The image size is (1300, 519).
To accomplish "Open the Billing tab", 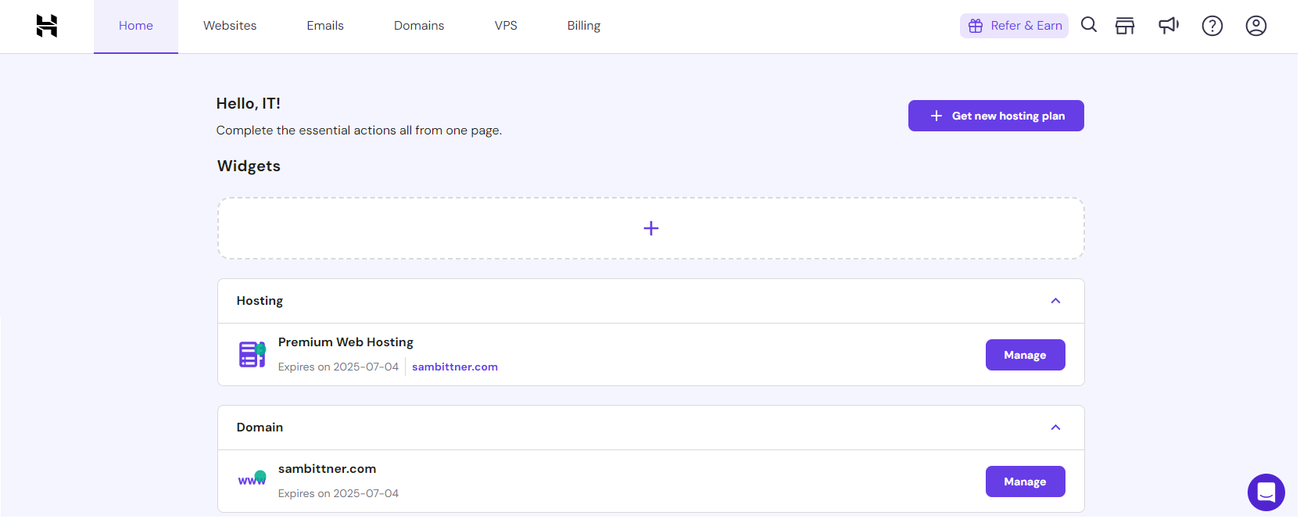I will click(x=584, y=26).
